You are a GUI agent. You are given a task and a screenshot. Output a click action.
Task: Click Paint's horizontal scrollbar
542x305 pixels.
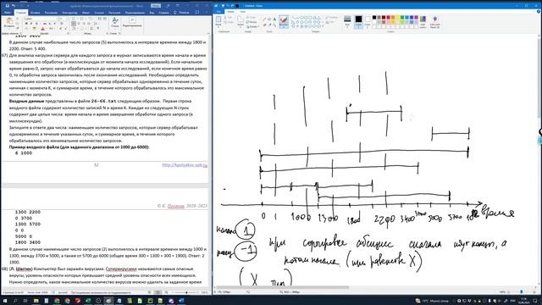pyautogui.click(x=283, y=287)
